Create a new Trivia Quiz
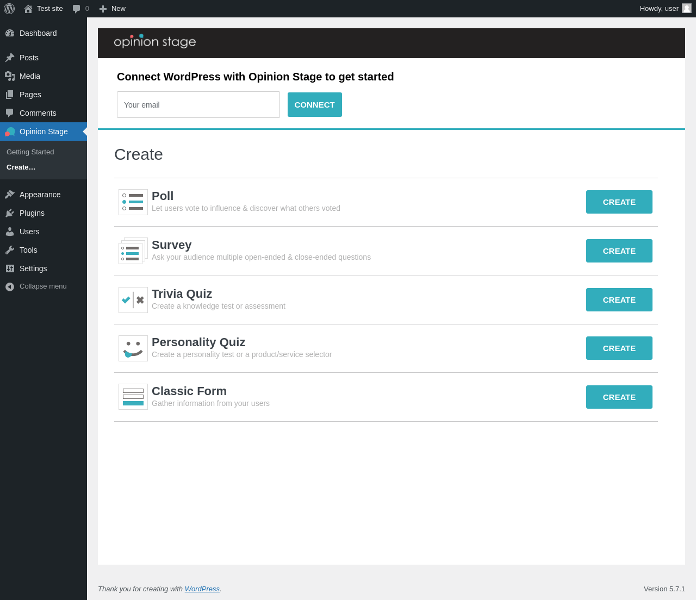Viewport: 696px width, 600px height. [x=619, y=300]
